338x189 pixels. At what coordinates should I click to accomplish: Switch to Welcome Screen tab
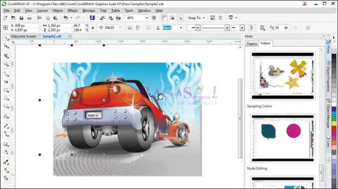click(23, 36)
